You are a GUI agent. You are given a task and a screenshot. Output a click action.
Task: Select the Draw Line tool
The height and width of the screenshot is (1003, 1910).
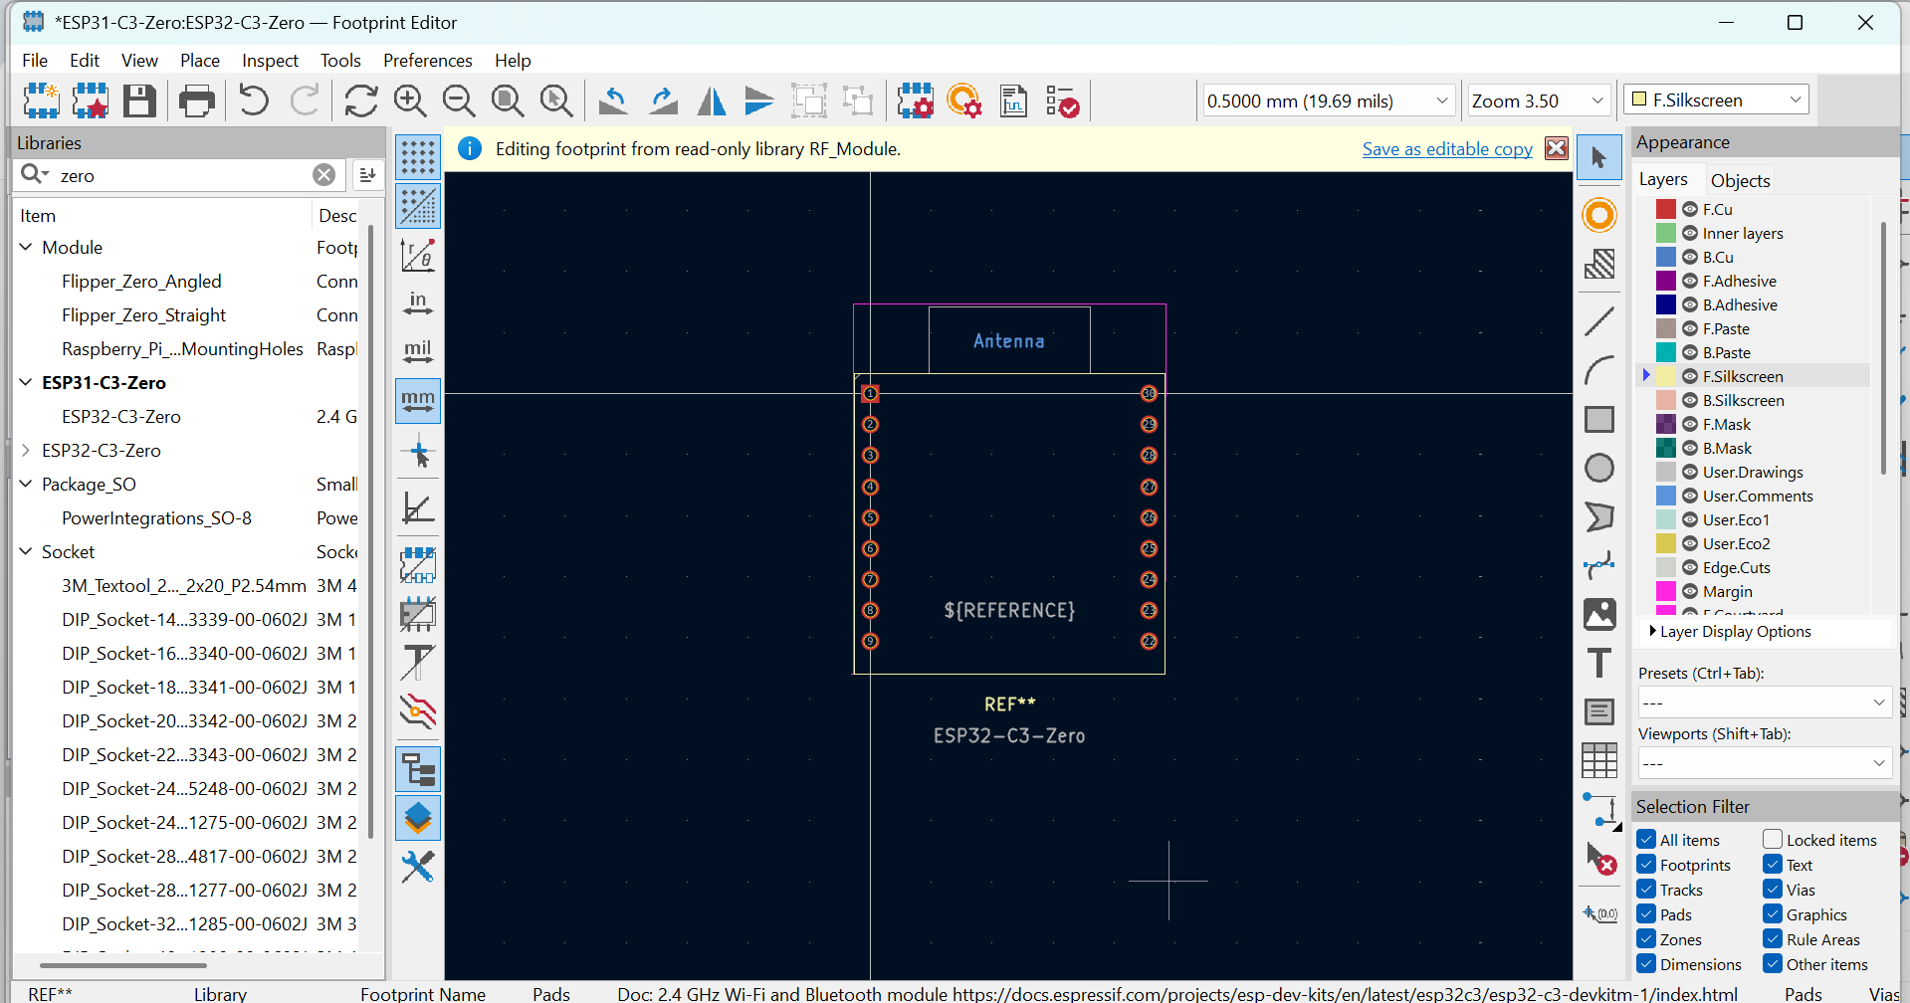pos(1599,321)
